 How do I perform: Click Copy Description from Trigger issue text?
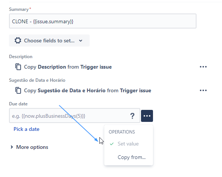68,67
